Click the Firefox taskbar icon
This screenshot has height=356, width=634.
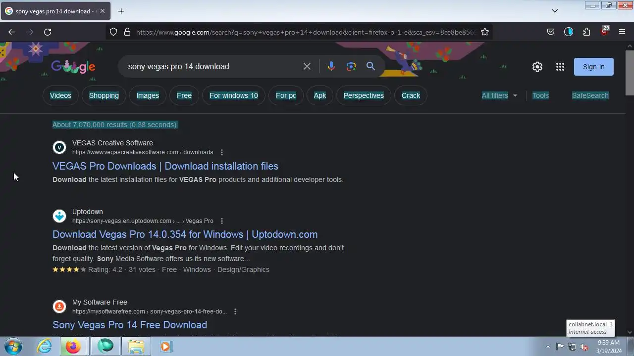pyautogui.click(x=73, y=347)
